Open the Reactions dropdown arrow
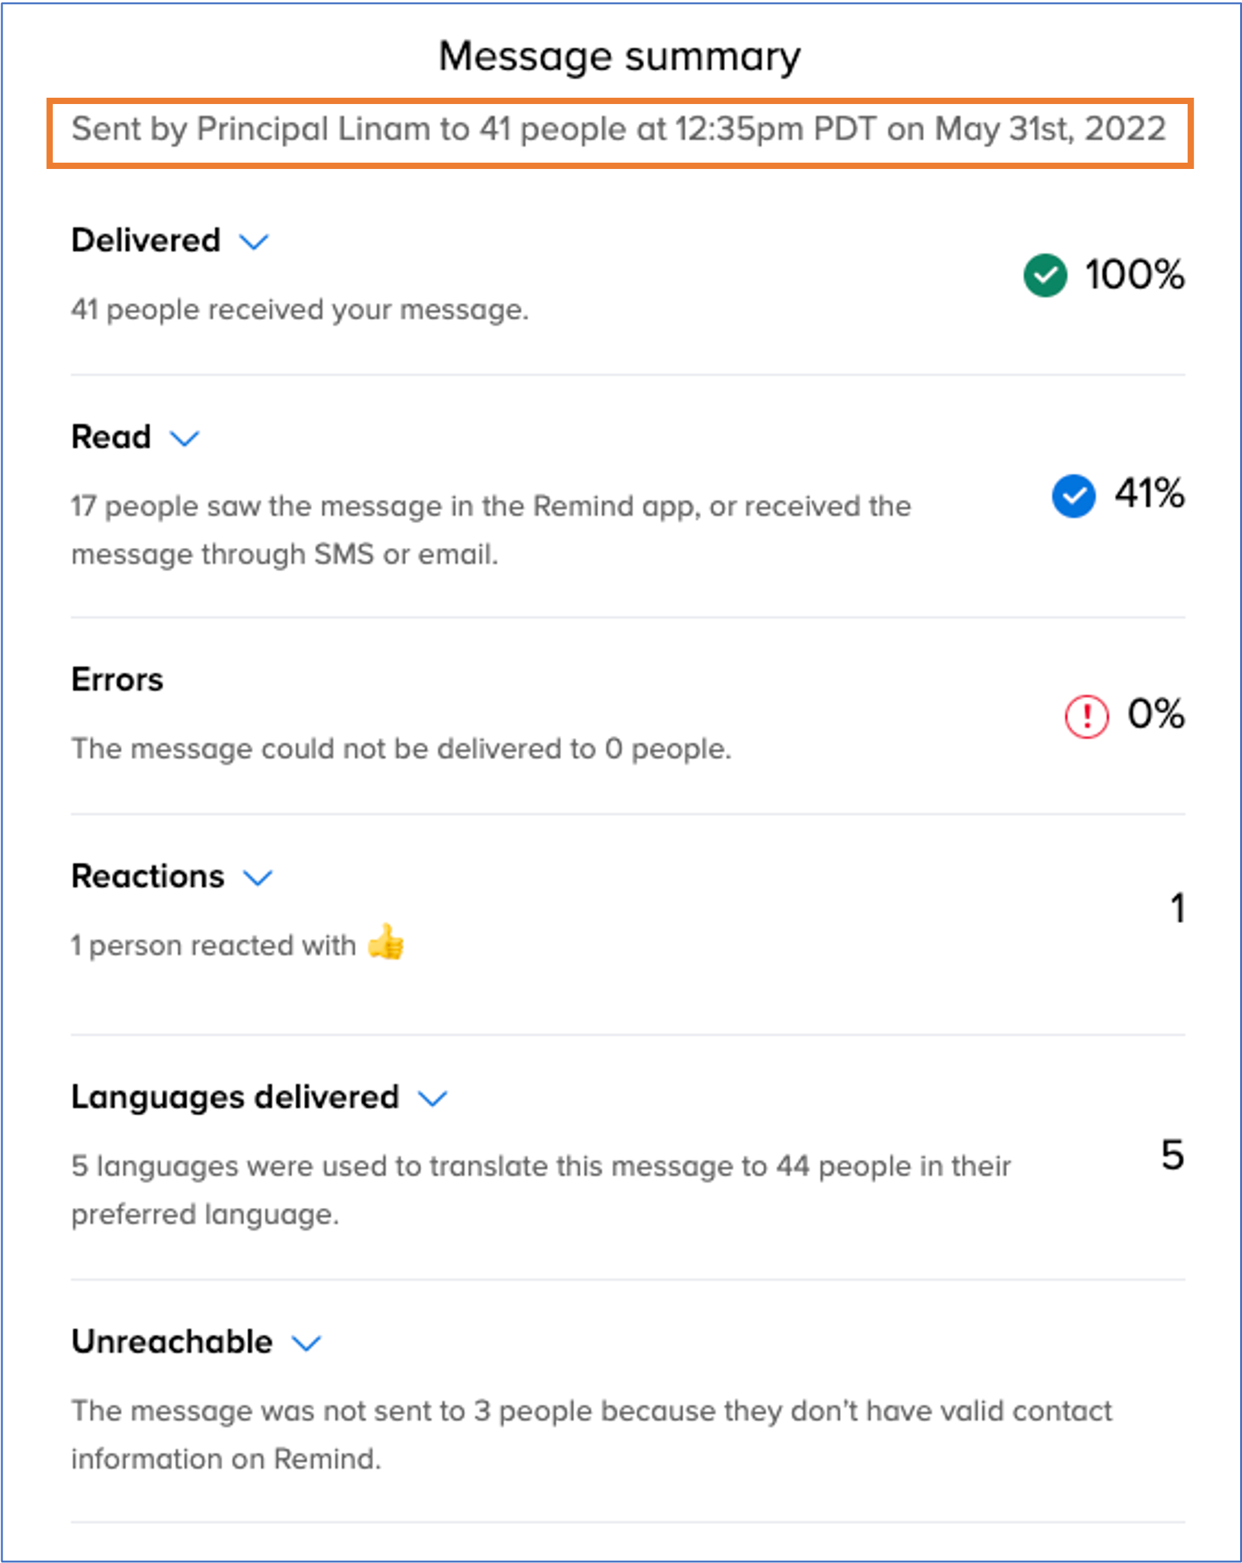Viewport: 1242px width, 1563px height. [x=257, y=878]
